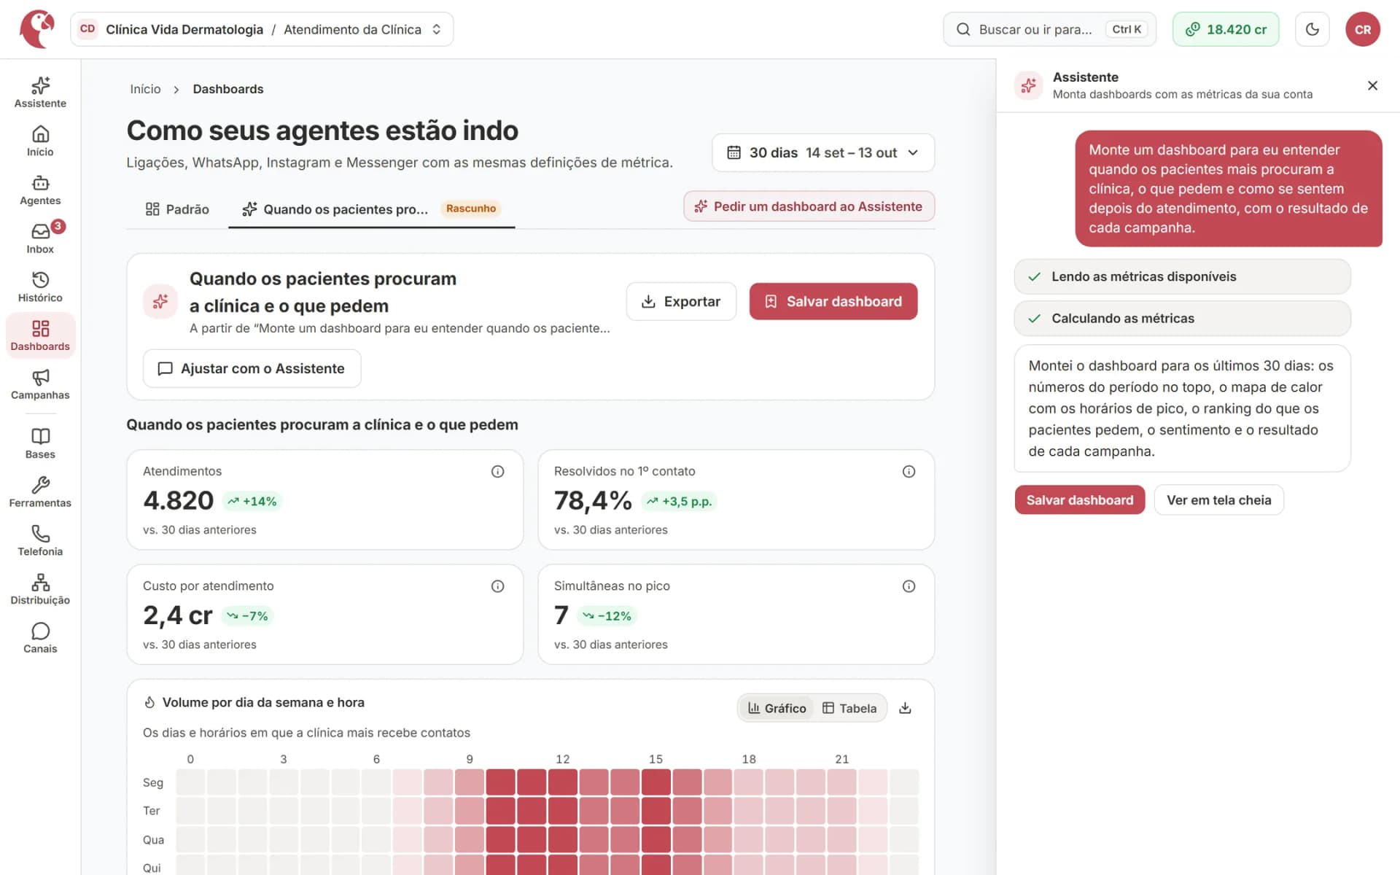1400x875 pixels.
Task: Save dashboard from the main header card
Action: pos(833,302)
